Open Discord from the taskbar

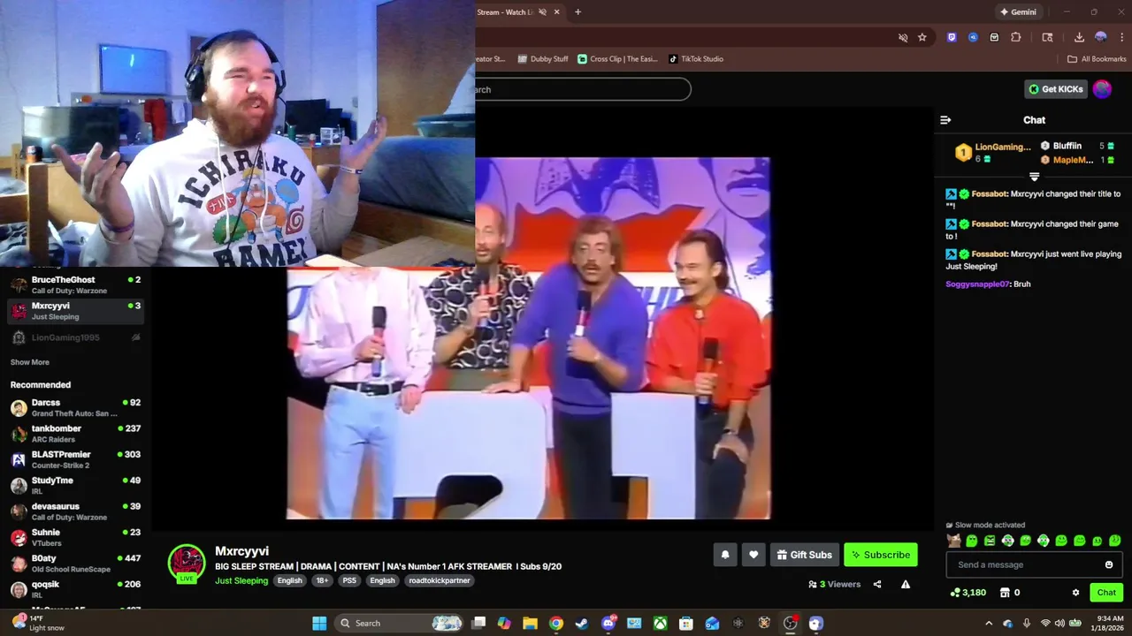coord(608,623)
